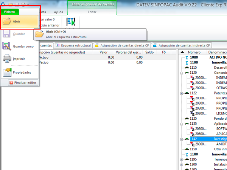Click the Imprimir printer icon in the menu
The image size is (227, 170).
(x=7, y=59)
